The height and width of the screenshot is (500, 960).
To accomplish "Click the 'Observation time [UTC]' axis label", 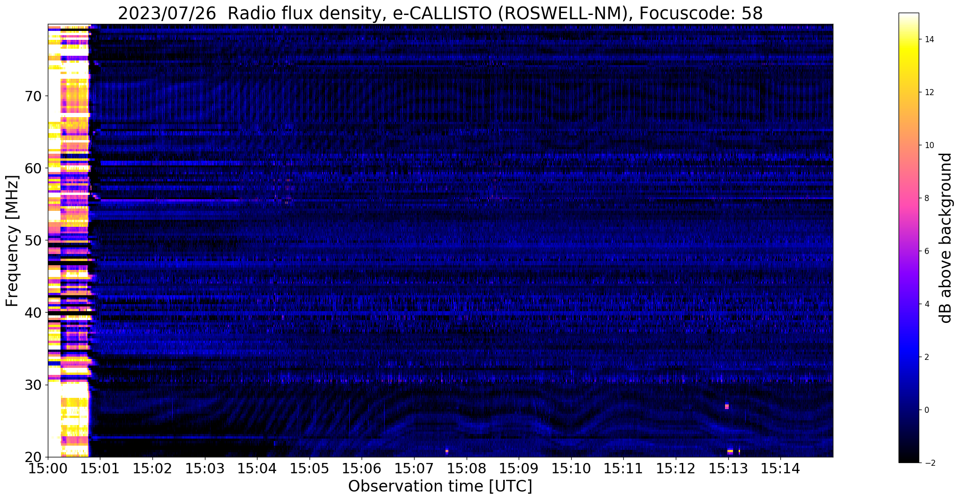I will coord(440,486).
